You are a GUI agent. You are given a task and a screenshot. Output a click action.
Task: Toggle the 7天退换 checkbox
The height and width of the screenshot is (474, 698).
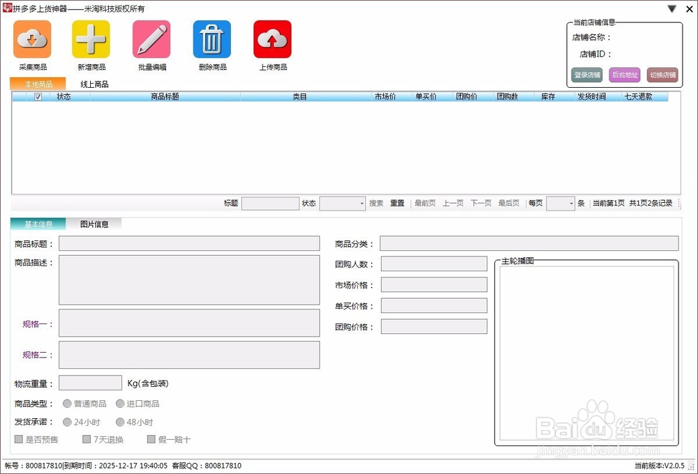click(87, 439)
